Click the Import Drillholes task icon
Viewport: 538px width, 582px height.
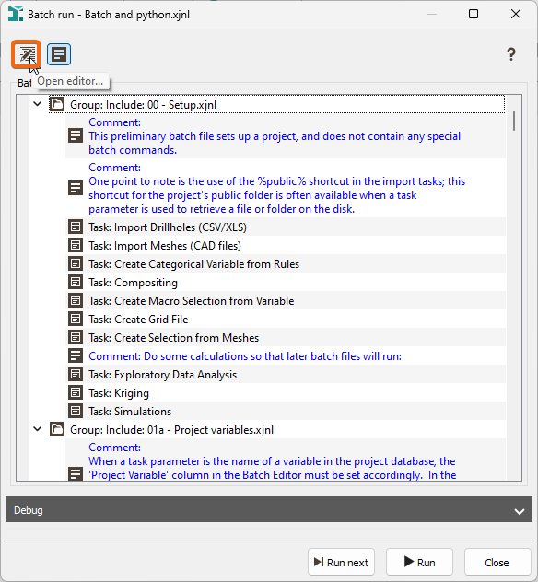coord(76,227)
